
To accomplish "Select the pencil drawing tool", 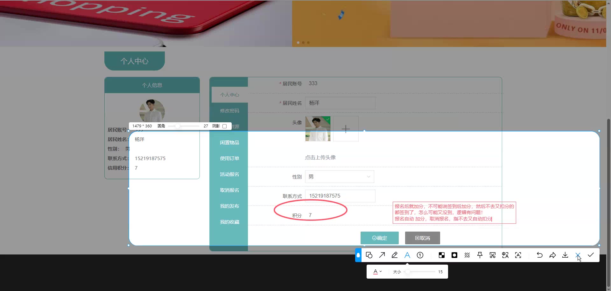I will coord(395,255).
